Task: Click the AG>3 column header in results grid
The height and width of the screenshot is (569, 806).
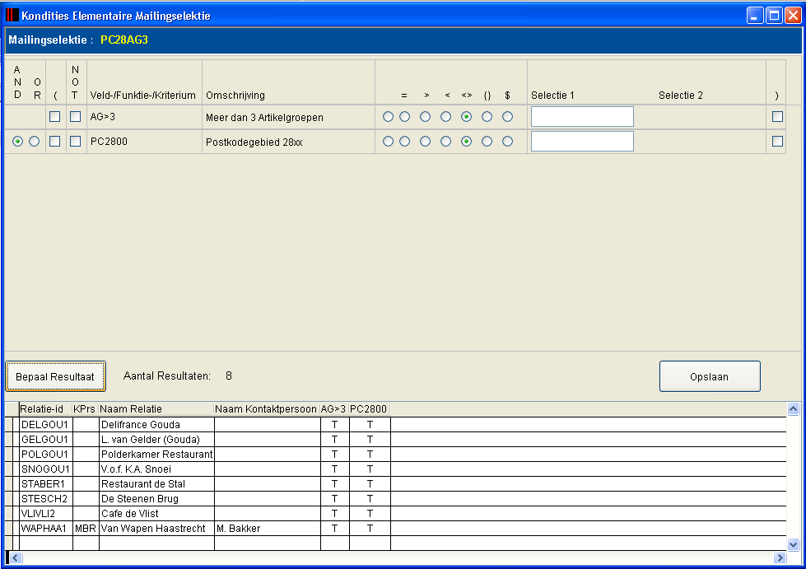Action: coord(334,409)
